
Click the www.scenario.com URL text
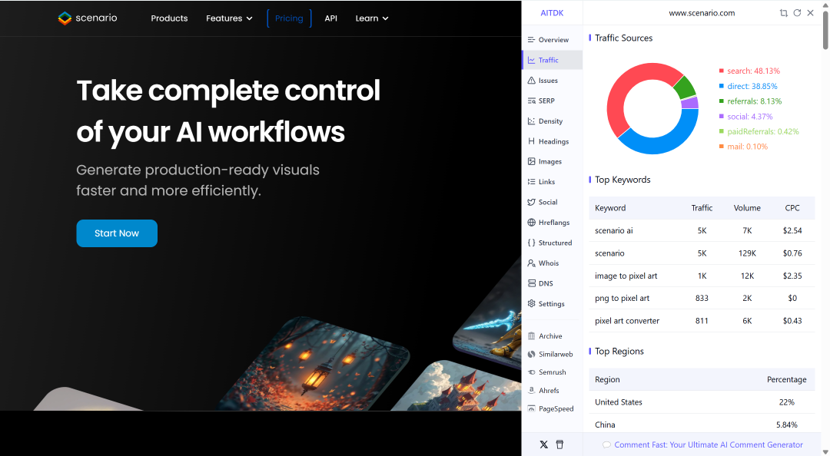702,13
